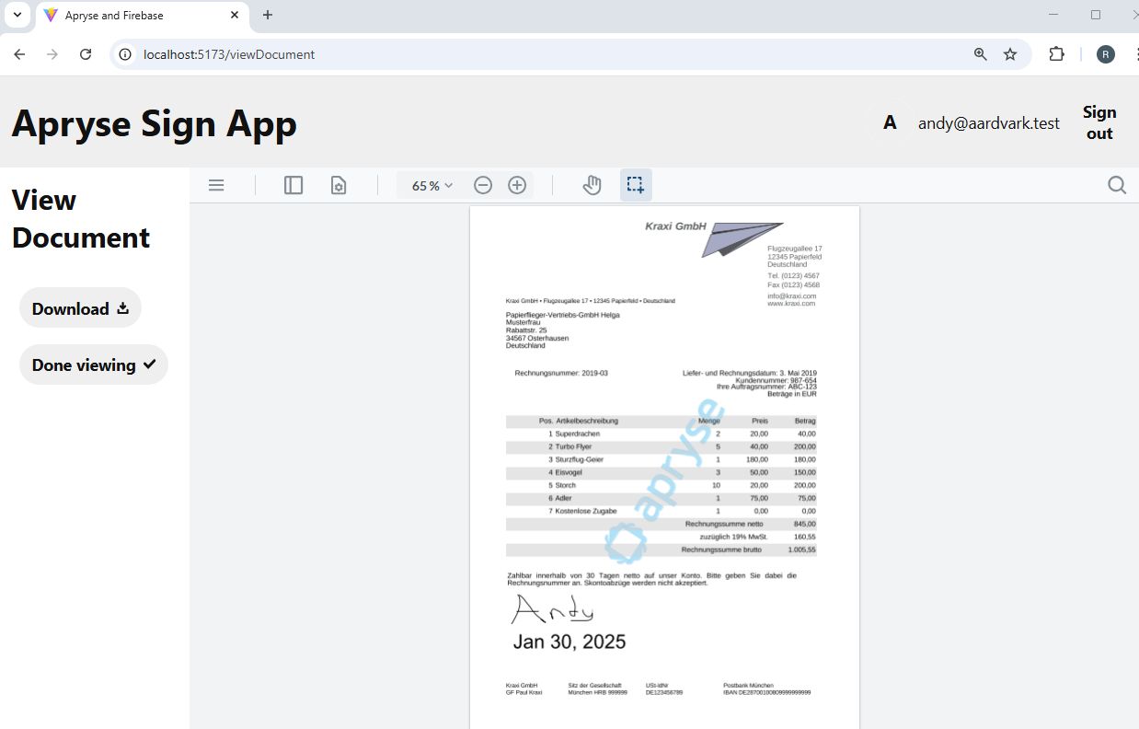
Task: Open the browser Extensions puzzle icon
Action: tap(1056, 54)
